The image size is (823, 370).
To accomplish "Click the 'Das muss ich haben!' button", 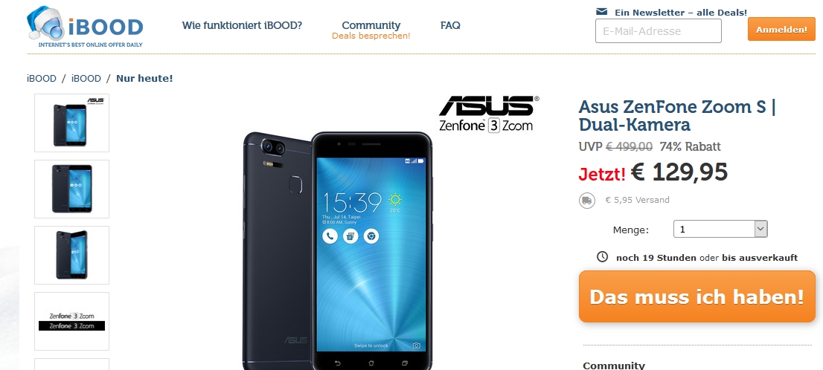I will (697, 296).
